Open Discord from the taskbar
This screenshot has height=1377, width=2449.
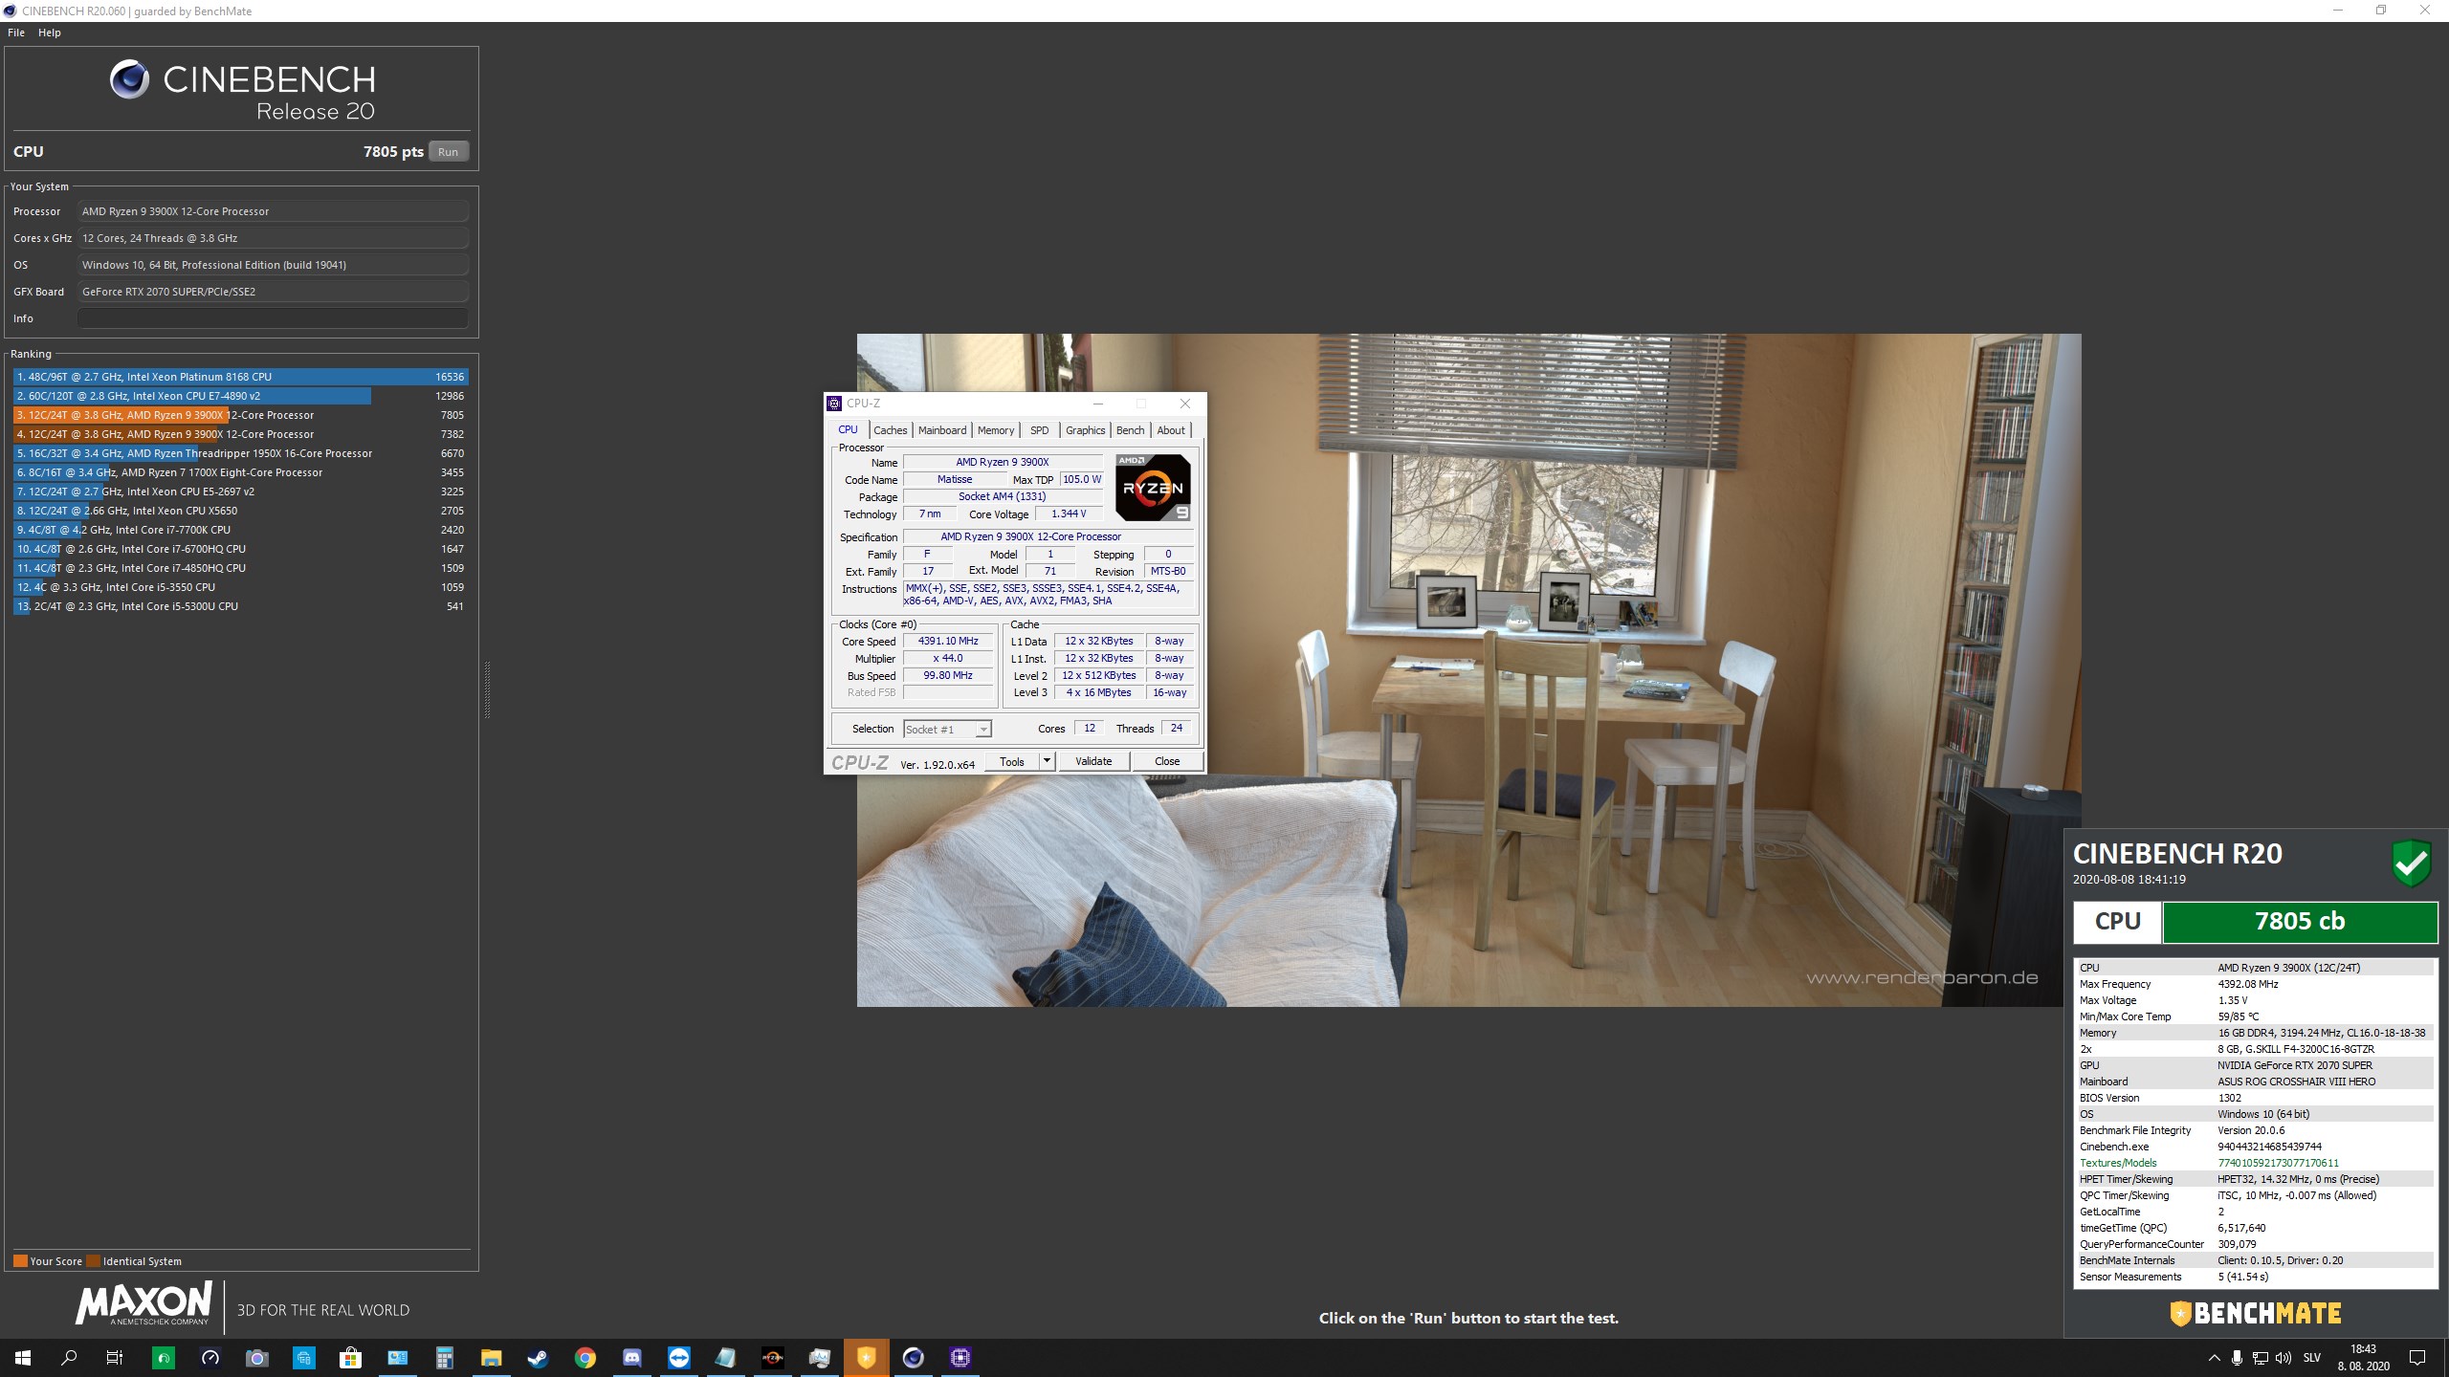(631, 1358)
